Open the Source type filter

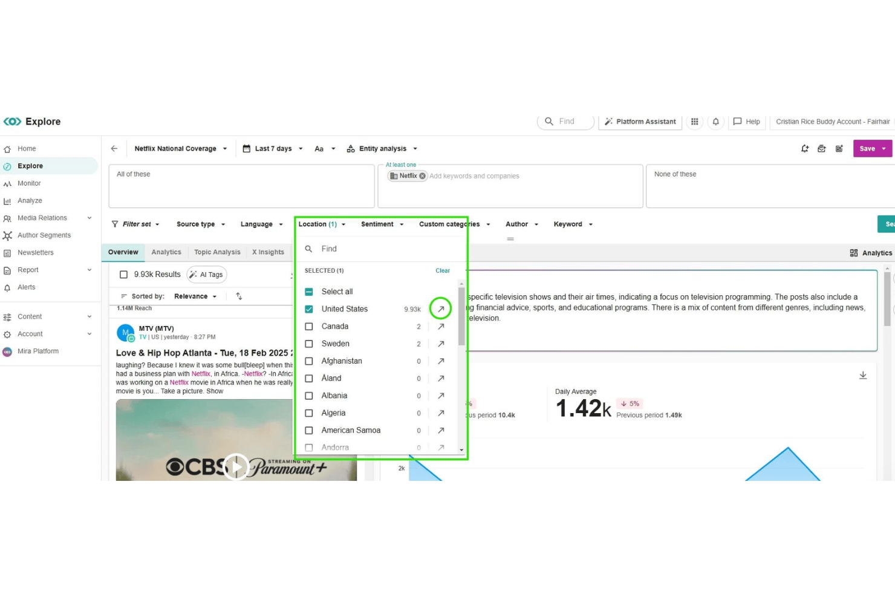[x=201, y=224]
